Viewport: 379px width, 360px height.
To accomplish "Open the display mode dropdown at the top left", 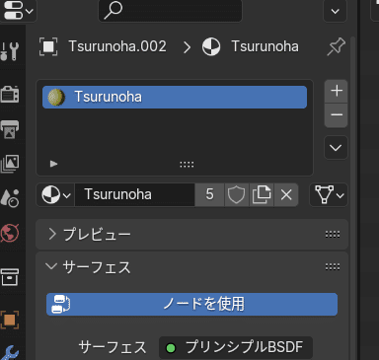I will click(19, 11).
